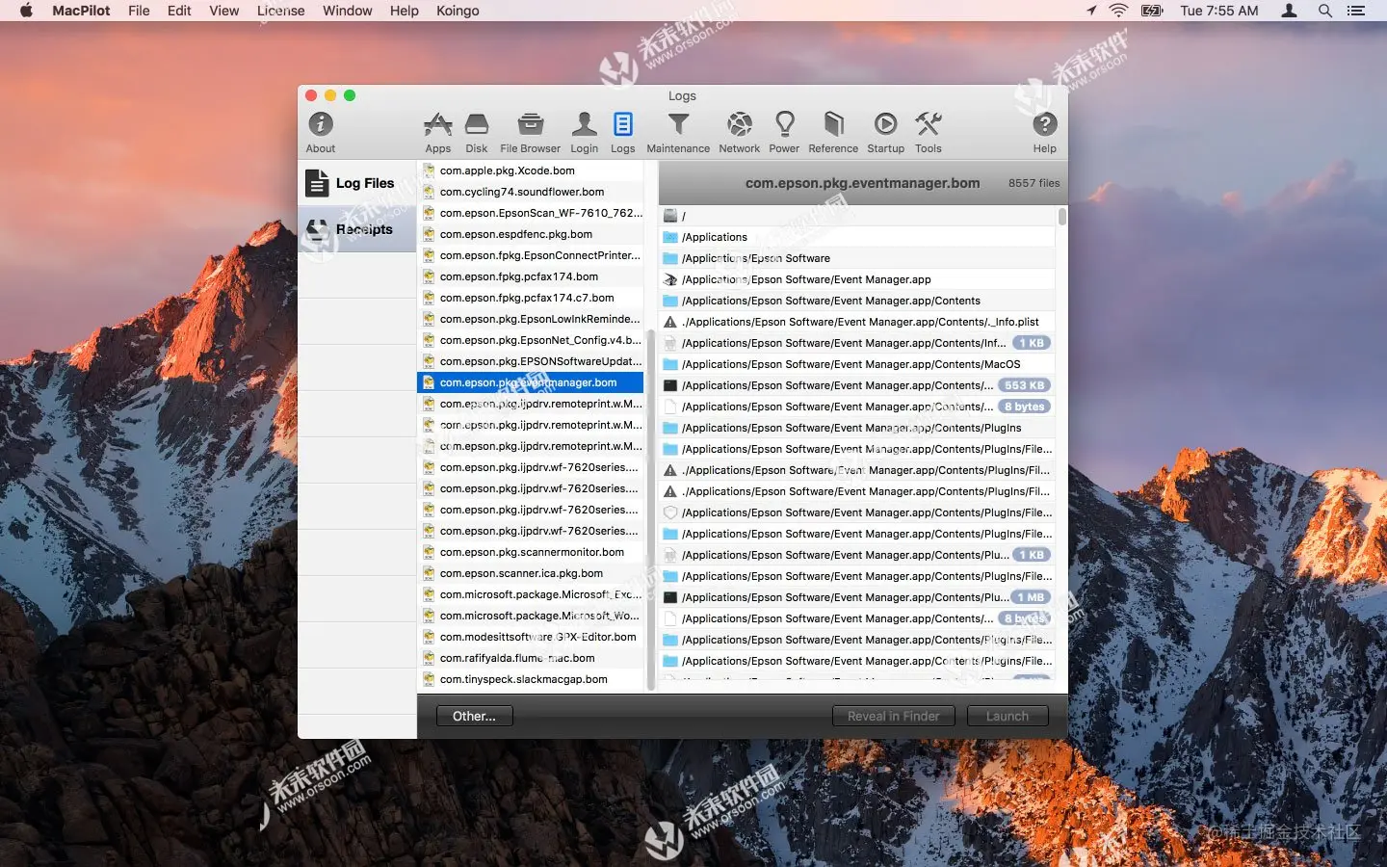Select com.epson.pkg.scannermonitor.bom receipt
The image size is (1387, 867).
pyautogui.click(x=531, y=552)
